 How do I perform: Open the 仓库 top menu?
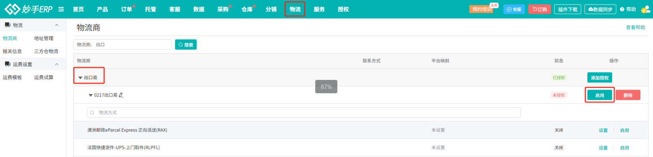click(247, 9)
